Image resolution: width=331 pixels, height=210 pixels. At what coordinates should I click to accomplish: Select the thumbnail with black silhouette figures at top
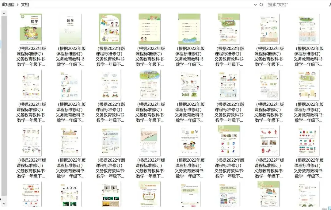tap(70, 194)
